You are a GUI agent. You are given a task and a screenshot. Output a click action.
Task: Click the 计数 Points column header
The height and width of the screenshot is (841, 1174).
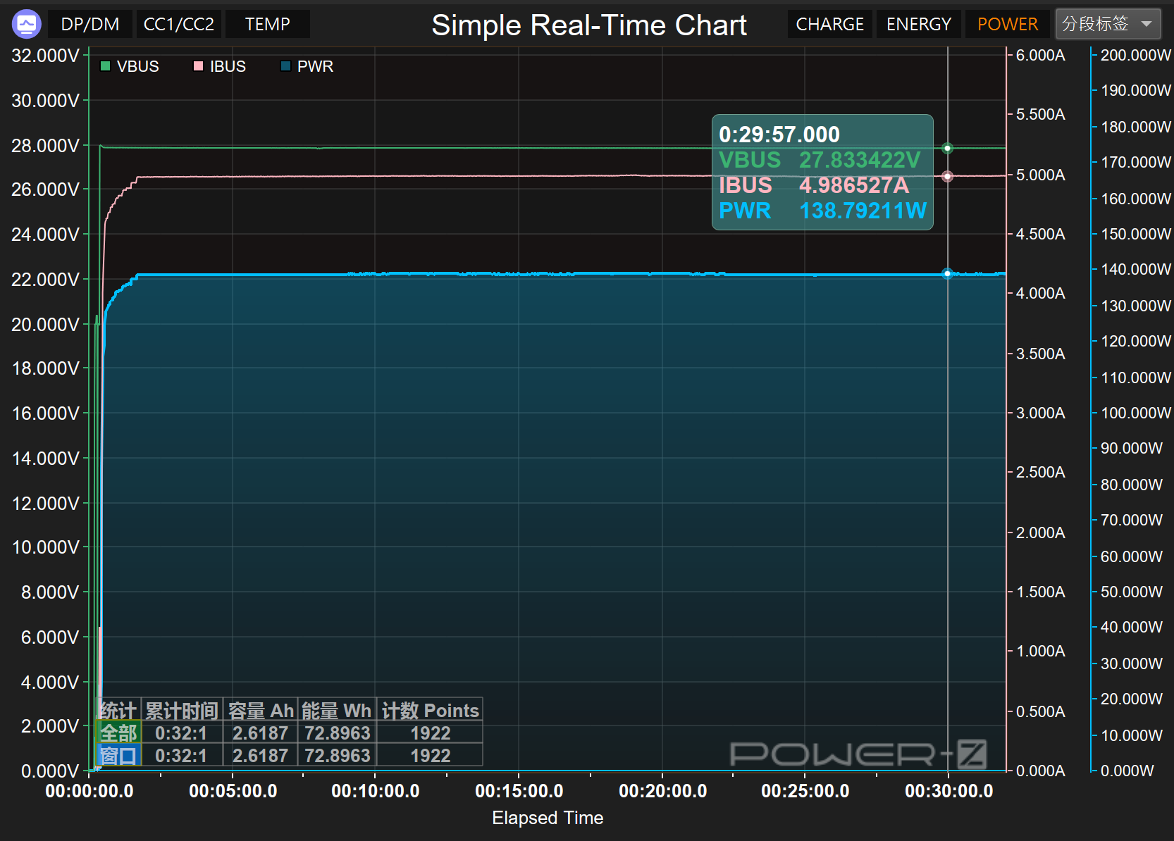(430, 710)
